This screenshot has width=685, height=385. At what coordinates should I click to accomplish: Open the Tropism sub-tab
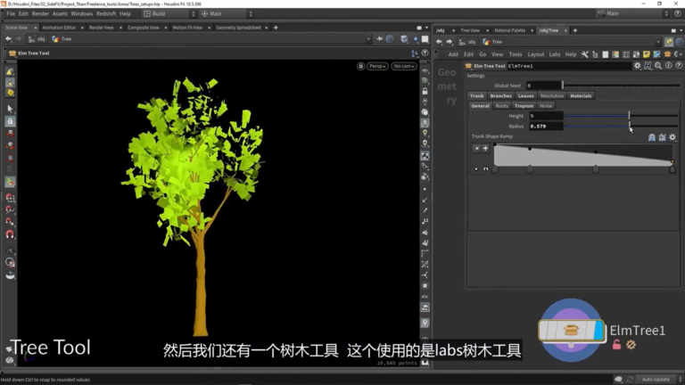(524, 106)
